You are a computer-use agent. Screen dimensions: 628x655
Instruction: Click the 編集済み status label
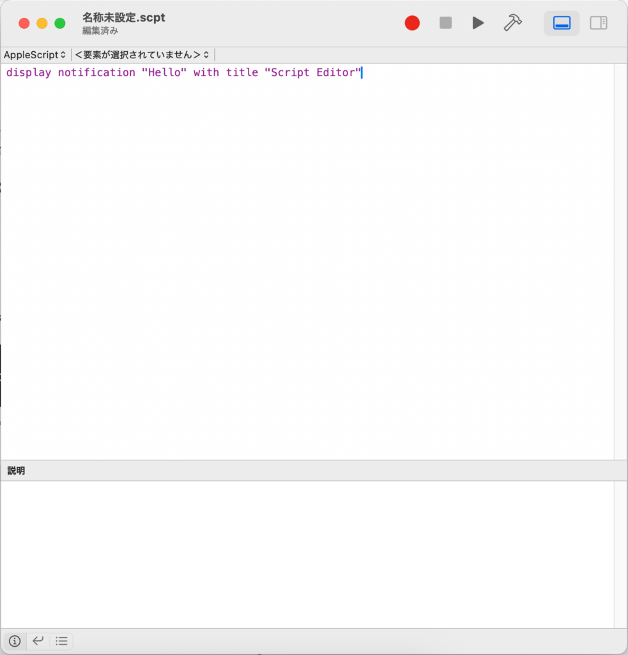pyautogui.click(x=100, y=31)
